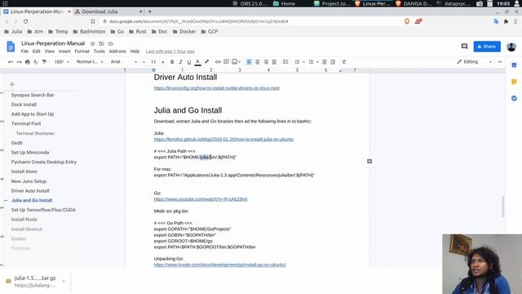Image resolution: width=522 pixels, height=294 pixels.
Task: Open Last edit history link
Action: (x=170, y=51)
